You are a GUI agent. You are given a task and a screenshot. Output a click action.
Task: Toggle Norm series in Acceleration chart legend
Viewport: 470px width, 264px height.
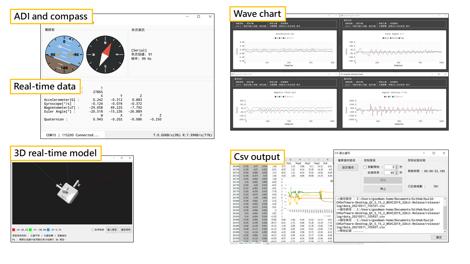coord(290,38)
